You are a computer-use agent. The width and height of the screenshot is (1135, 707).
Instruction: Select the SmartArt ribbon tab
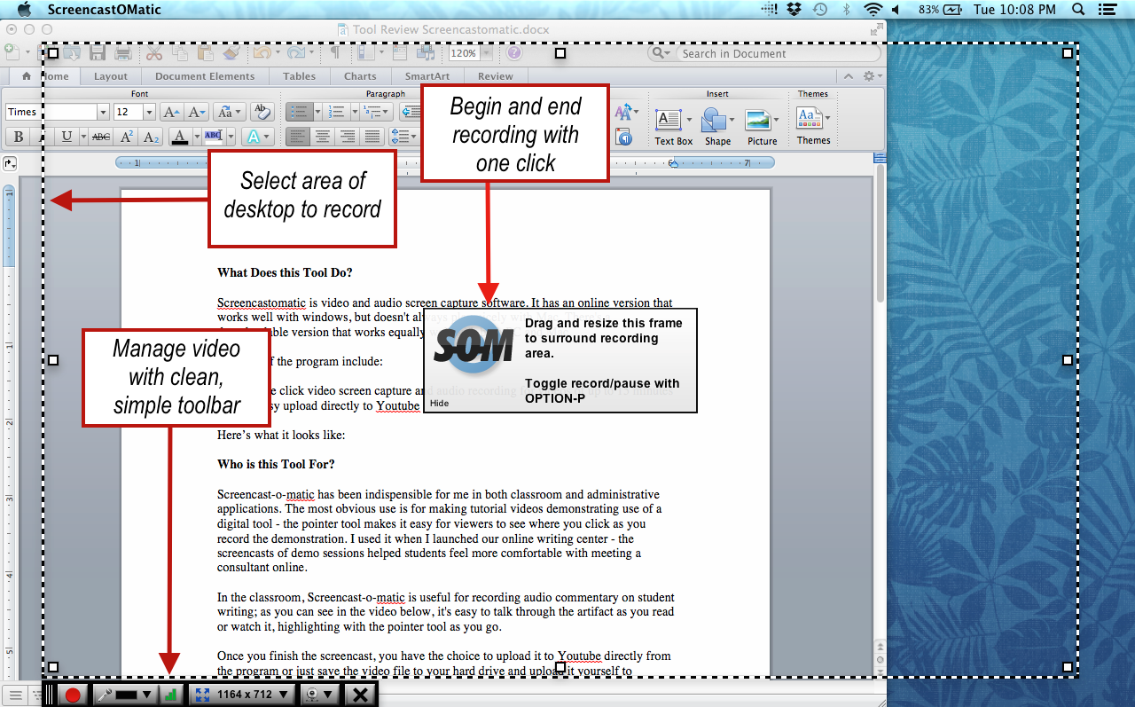click(427, 76)
